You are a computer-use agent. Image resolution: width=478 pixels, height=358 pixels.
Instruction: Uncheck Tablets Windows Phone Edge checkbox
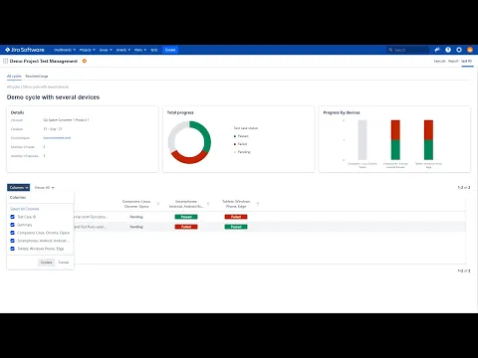pos(12,249)
